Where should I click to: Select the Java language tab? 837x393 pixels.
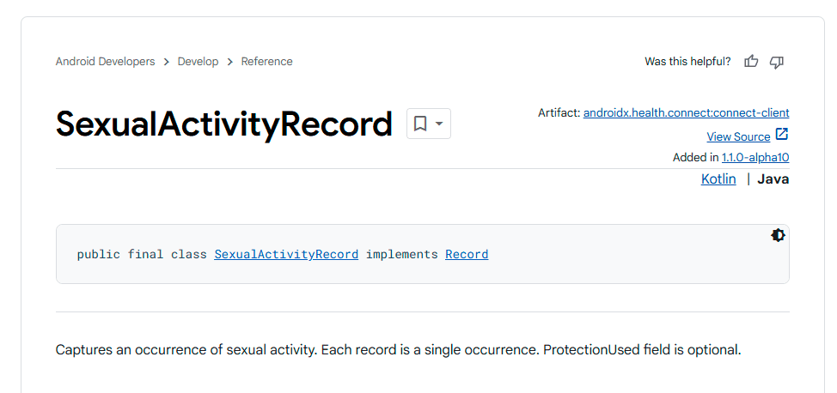[x=773, y=178]
